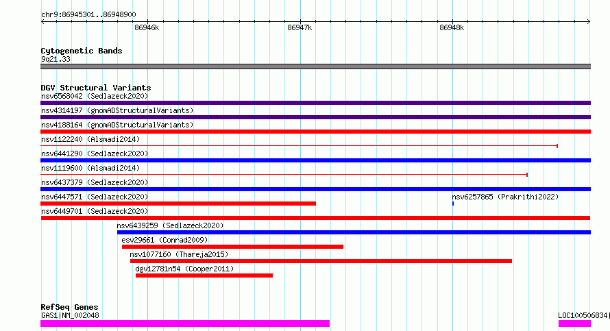Click the nsv1122240 (Alsmadi2014) label
This screenshot has width=610, height=331.
90,139
